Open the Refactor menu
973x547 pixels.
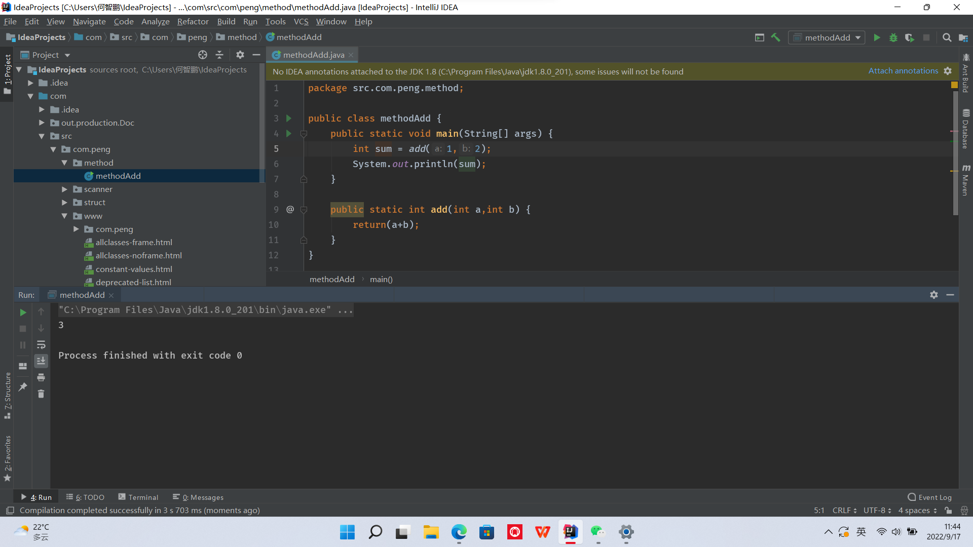click(193, 21)
